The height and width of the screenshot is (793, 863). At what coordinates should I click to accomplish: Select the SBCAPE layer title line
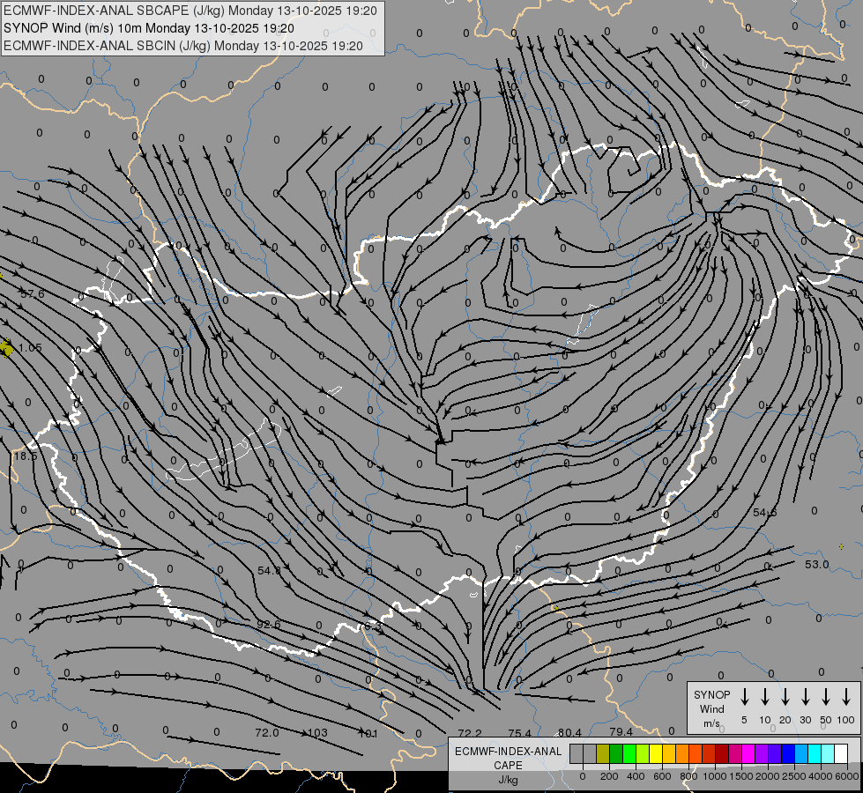[x=190, y=11]
